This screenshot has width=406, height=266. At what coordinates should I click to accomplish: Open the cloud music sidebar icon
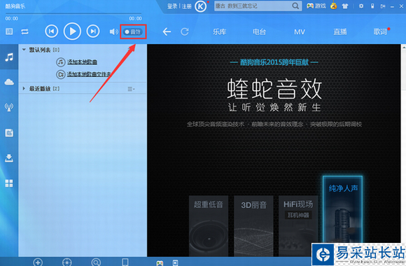tap(9, 82)
